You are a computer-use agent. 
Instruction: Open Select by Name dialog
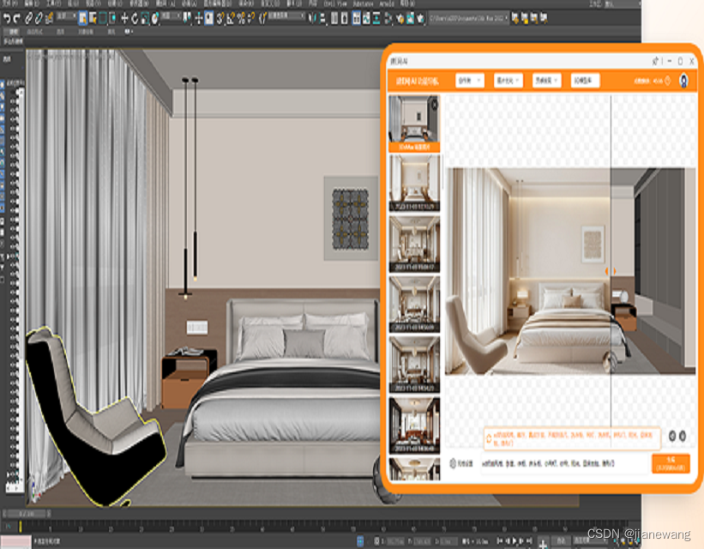(x=93, y=18)
